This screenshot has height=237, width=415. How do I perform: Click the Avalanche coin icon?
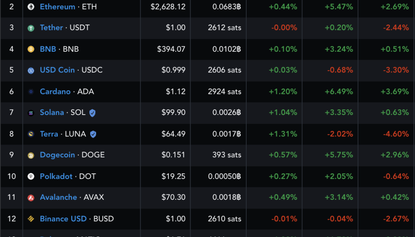pyautogui.click(x=32, y=197)
